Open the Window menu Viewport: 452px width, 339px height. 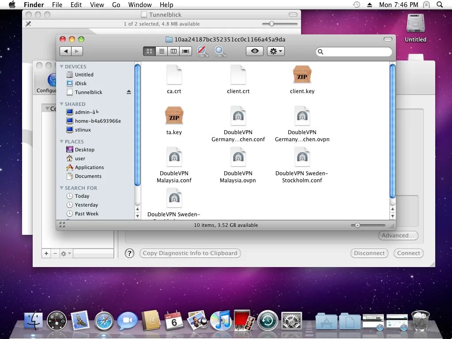pyautogui.click(x=140, y=4)
